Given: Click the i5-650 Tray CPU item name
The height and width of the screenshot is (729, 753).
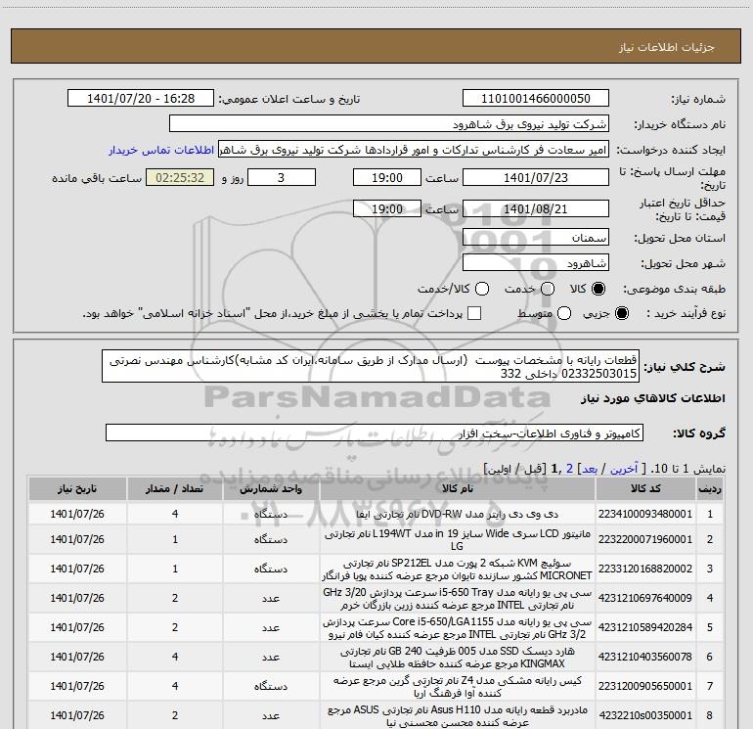Looking at the screenshot, I should point(458,598).
